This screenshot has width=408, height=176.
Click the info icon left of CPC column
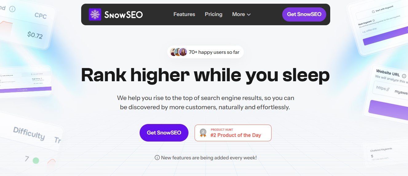point(12,9)
